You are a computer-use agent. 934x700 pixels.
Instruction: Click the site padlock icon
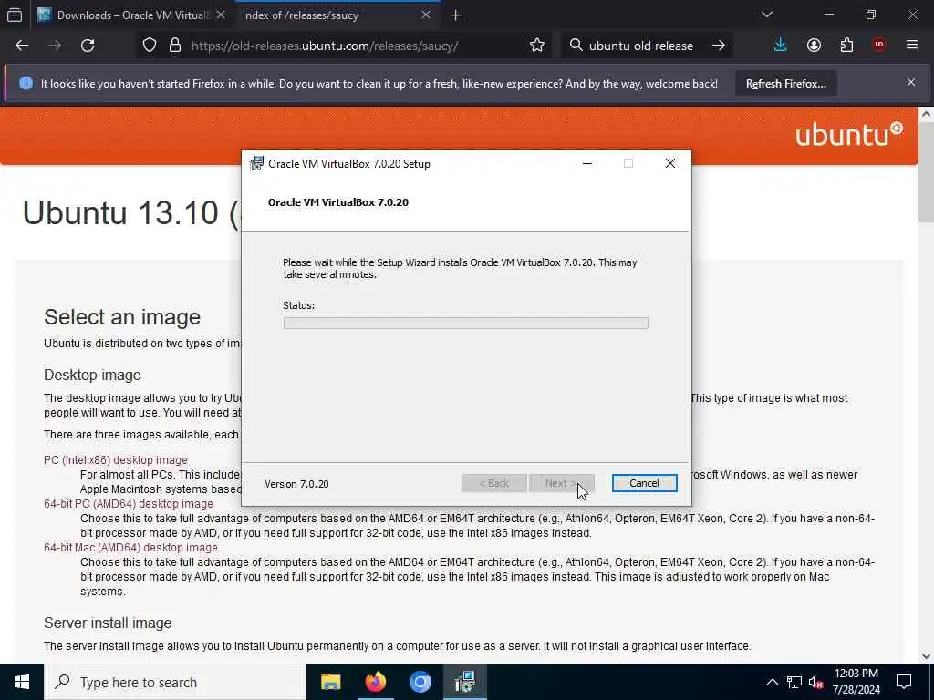tap(174, 46)
